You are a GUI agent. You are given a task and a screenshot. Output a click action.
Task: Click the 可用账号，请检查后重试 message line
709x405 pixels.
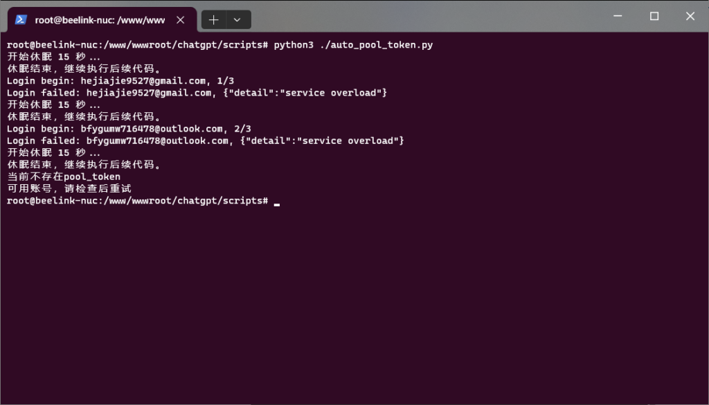point(69,188)
